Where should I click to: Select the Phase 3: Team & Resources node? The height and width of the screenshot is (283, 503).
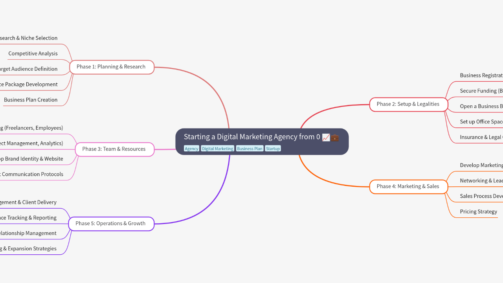point(114,149)
